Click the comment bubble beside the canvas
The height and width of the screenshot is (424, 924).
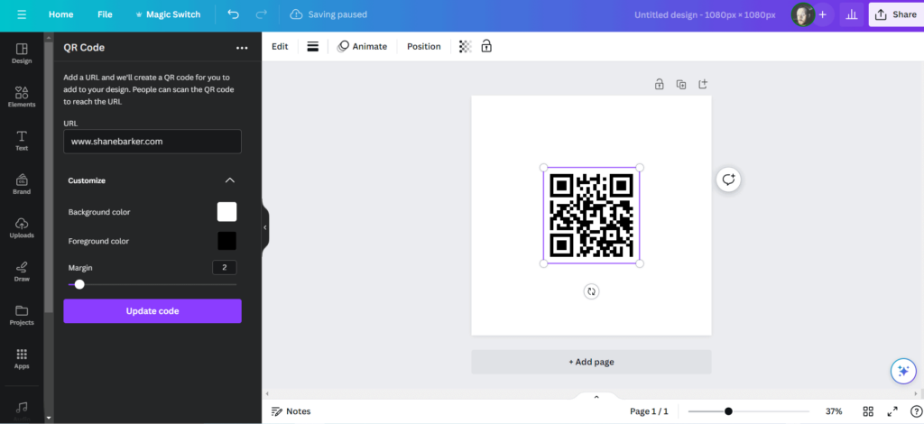coord(728,180)
